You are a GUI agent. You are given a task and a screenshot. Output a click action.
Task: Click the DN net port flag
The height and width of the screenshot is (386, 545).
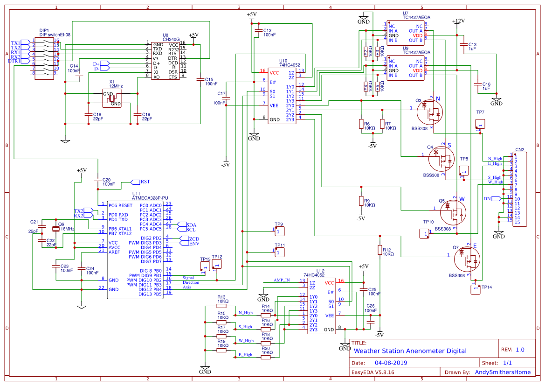point(497,198)
